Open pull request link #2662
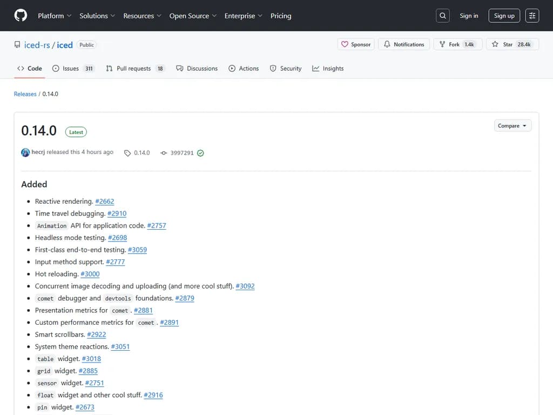Screen dimensions: 553x415 (105, 201)
